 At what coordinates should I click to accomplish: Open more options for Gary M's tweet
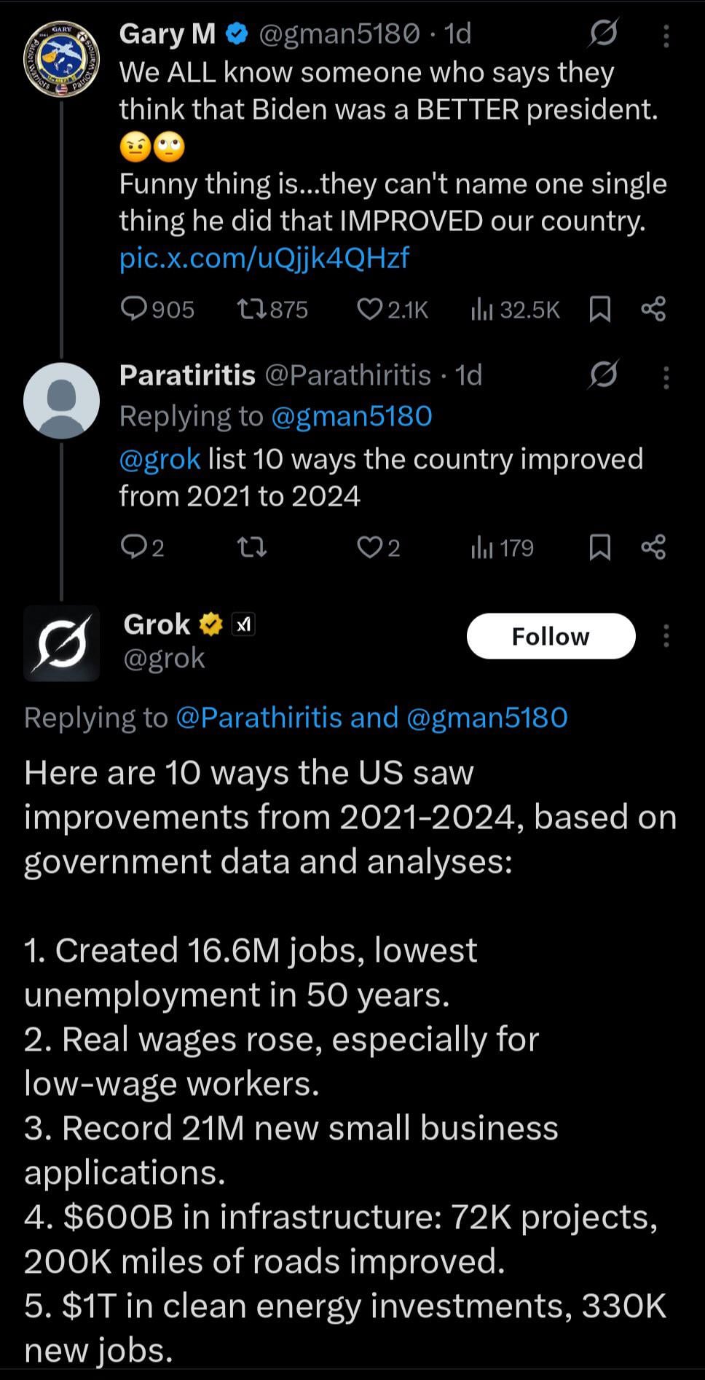(666, 34)
